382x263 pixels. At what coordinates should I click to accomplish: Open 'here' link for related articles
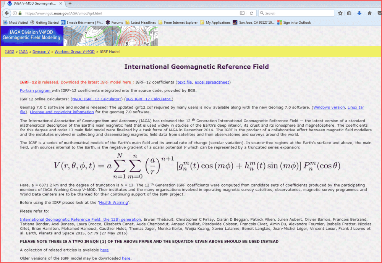click(105, 250)
